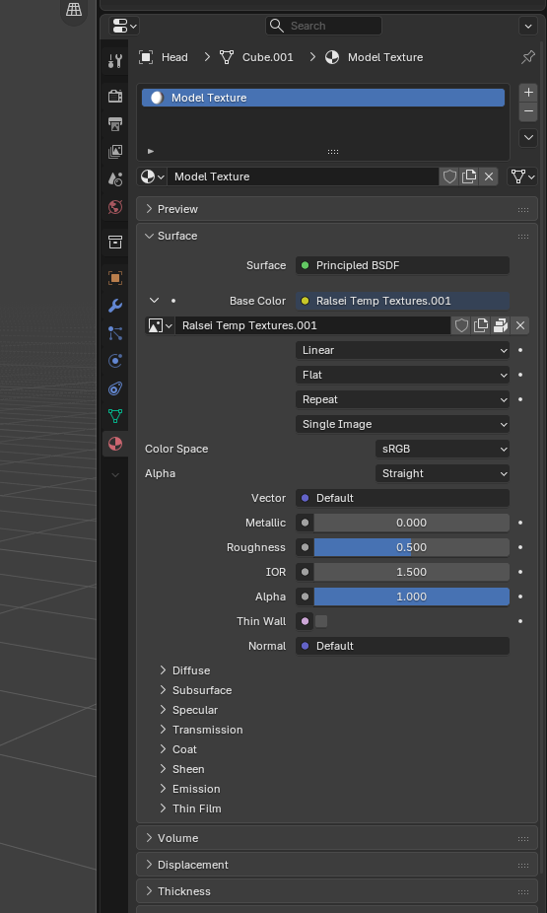Open the Object Data mesh tab
The width and height of the screenshot is (547, 913).
pos(115,416)
